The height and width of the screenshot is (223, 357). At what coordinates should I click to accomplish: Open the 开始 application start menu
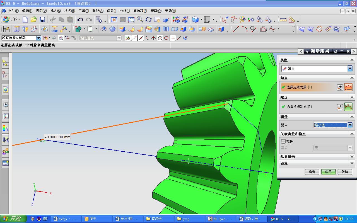[11, 20]
